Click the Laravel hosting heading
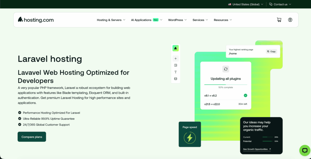The width and height of the screenshot is (311, 159). [50, 59]
